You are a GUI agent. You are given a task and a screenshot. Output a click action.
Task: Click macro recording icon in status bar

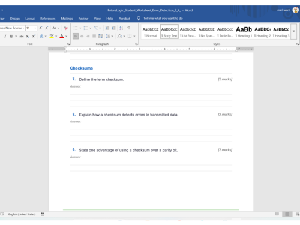coord(43,214)
